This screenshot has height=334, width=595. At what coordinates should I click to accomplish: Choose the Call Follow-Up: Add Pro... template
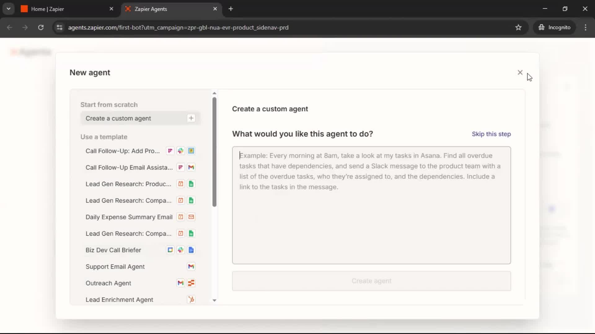140,151
